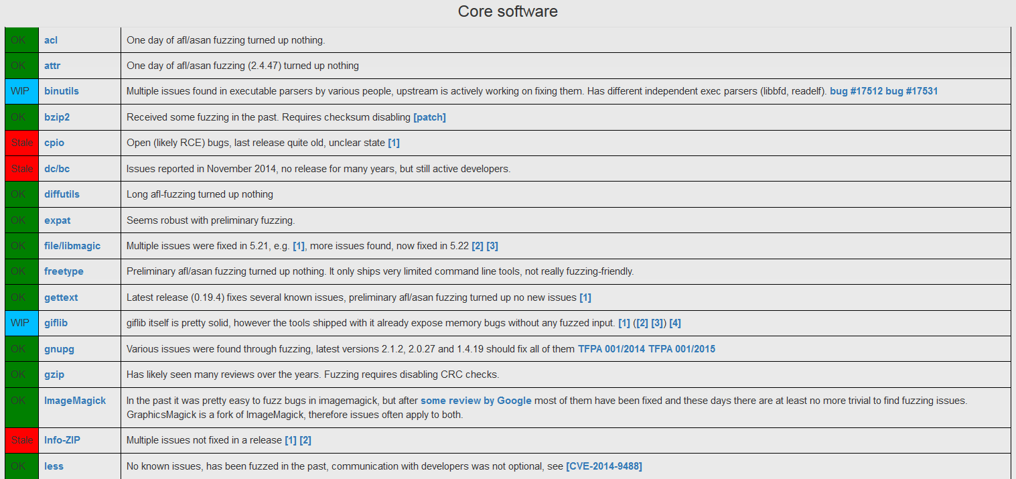The height and width of the screenshot is (479, 1016).
Task: Click the red Stale status cell for Info-ZIP
Action: point(21,440)
